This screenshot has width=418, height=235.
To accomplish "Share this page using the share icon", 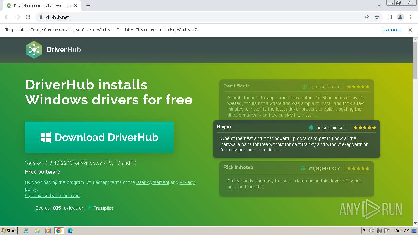I will pos(366,17).
